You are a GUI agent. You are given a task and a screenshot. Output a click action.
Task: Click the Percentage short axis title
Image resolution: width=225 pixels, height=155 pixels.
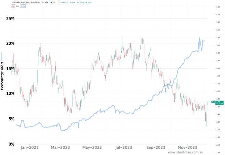2,76
